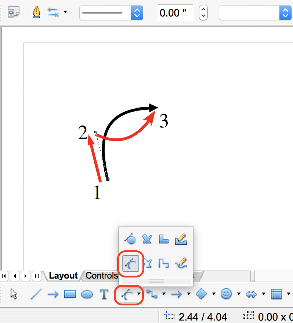Expand the Connector tool dropdown arrow
This screenshot has width=293, height=323.
[x=164, y=294]
